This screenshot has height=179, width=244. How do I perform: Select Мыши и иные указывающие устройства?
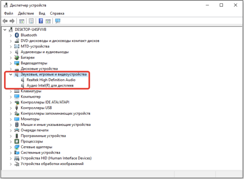pos(56,125)
